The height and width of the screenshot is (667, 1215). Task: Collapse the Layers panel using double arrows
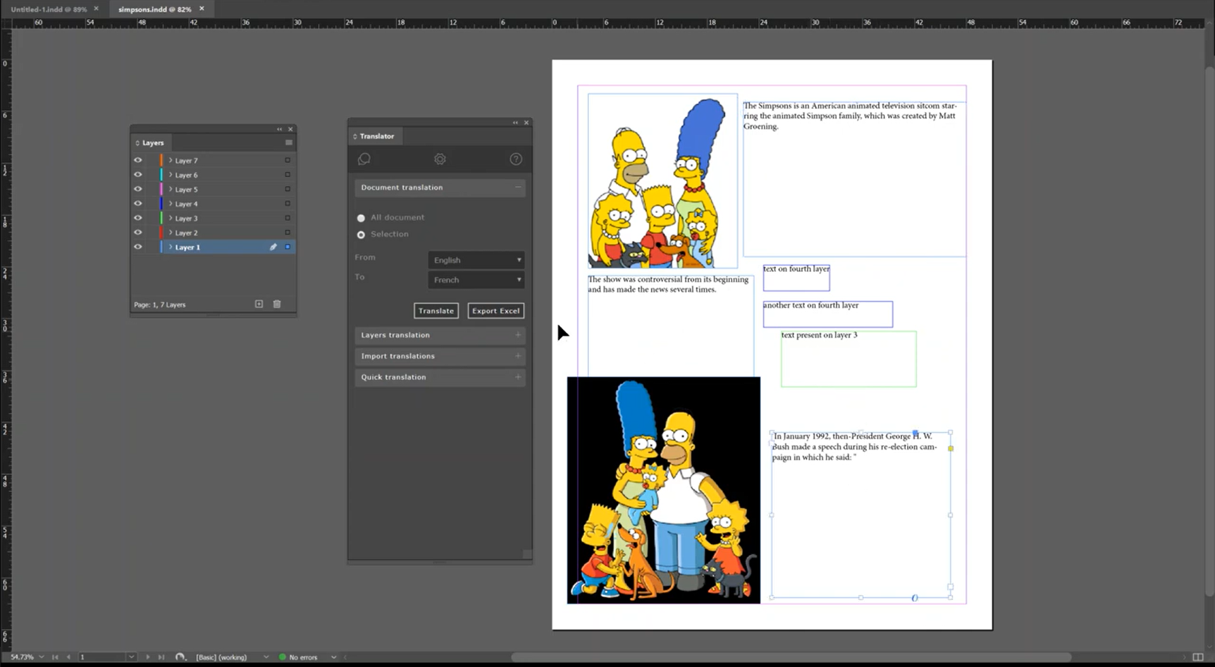(280, 129)
